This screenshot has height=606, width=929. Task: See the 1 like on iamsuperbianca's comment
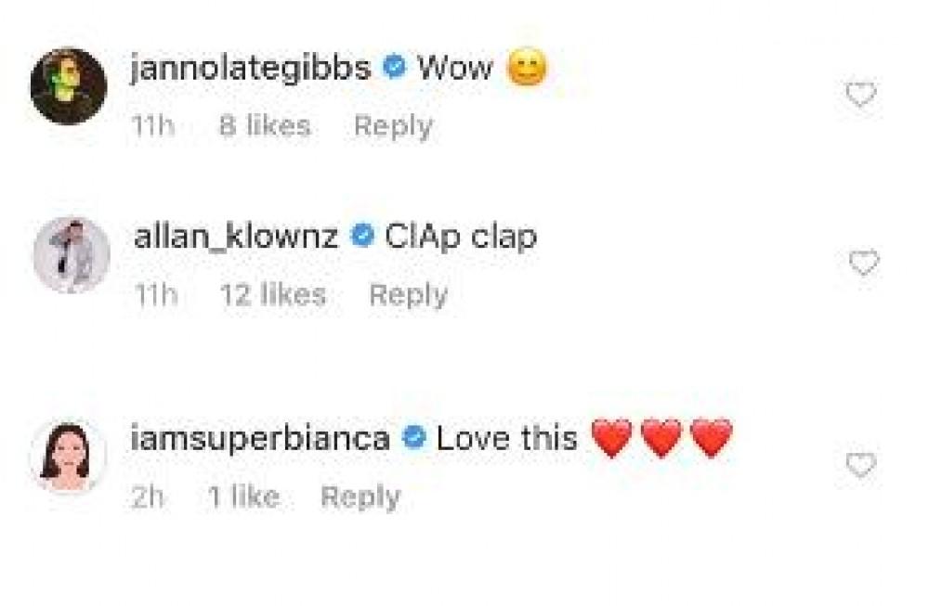coord(242,496)
